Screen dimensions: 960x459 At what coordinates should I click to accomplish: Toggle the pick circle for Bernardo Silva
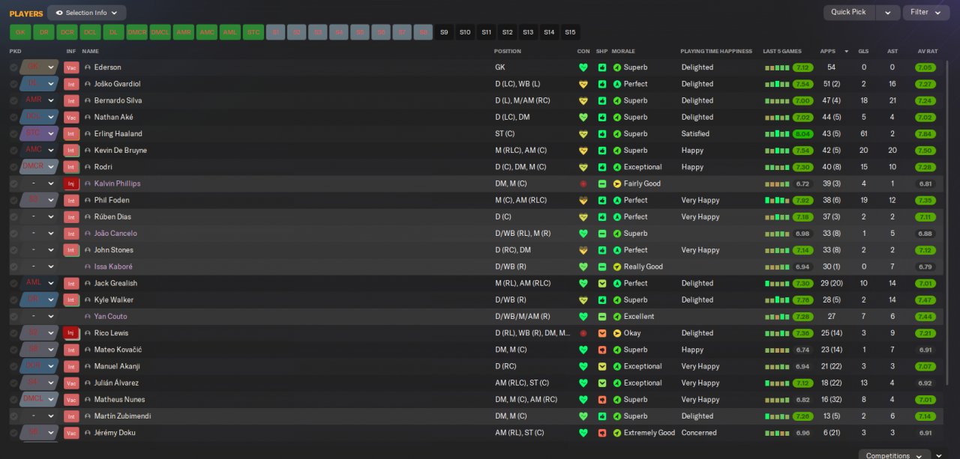(x=13, y=100)
